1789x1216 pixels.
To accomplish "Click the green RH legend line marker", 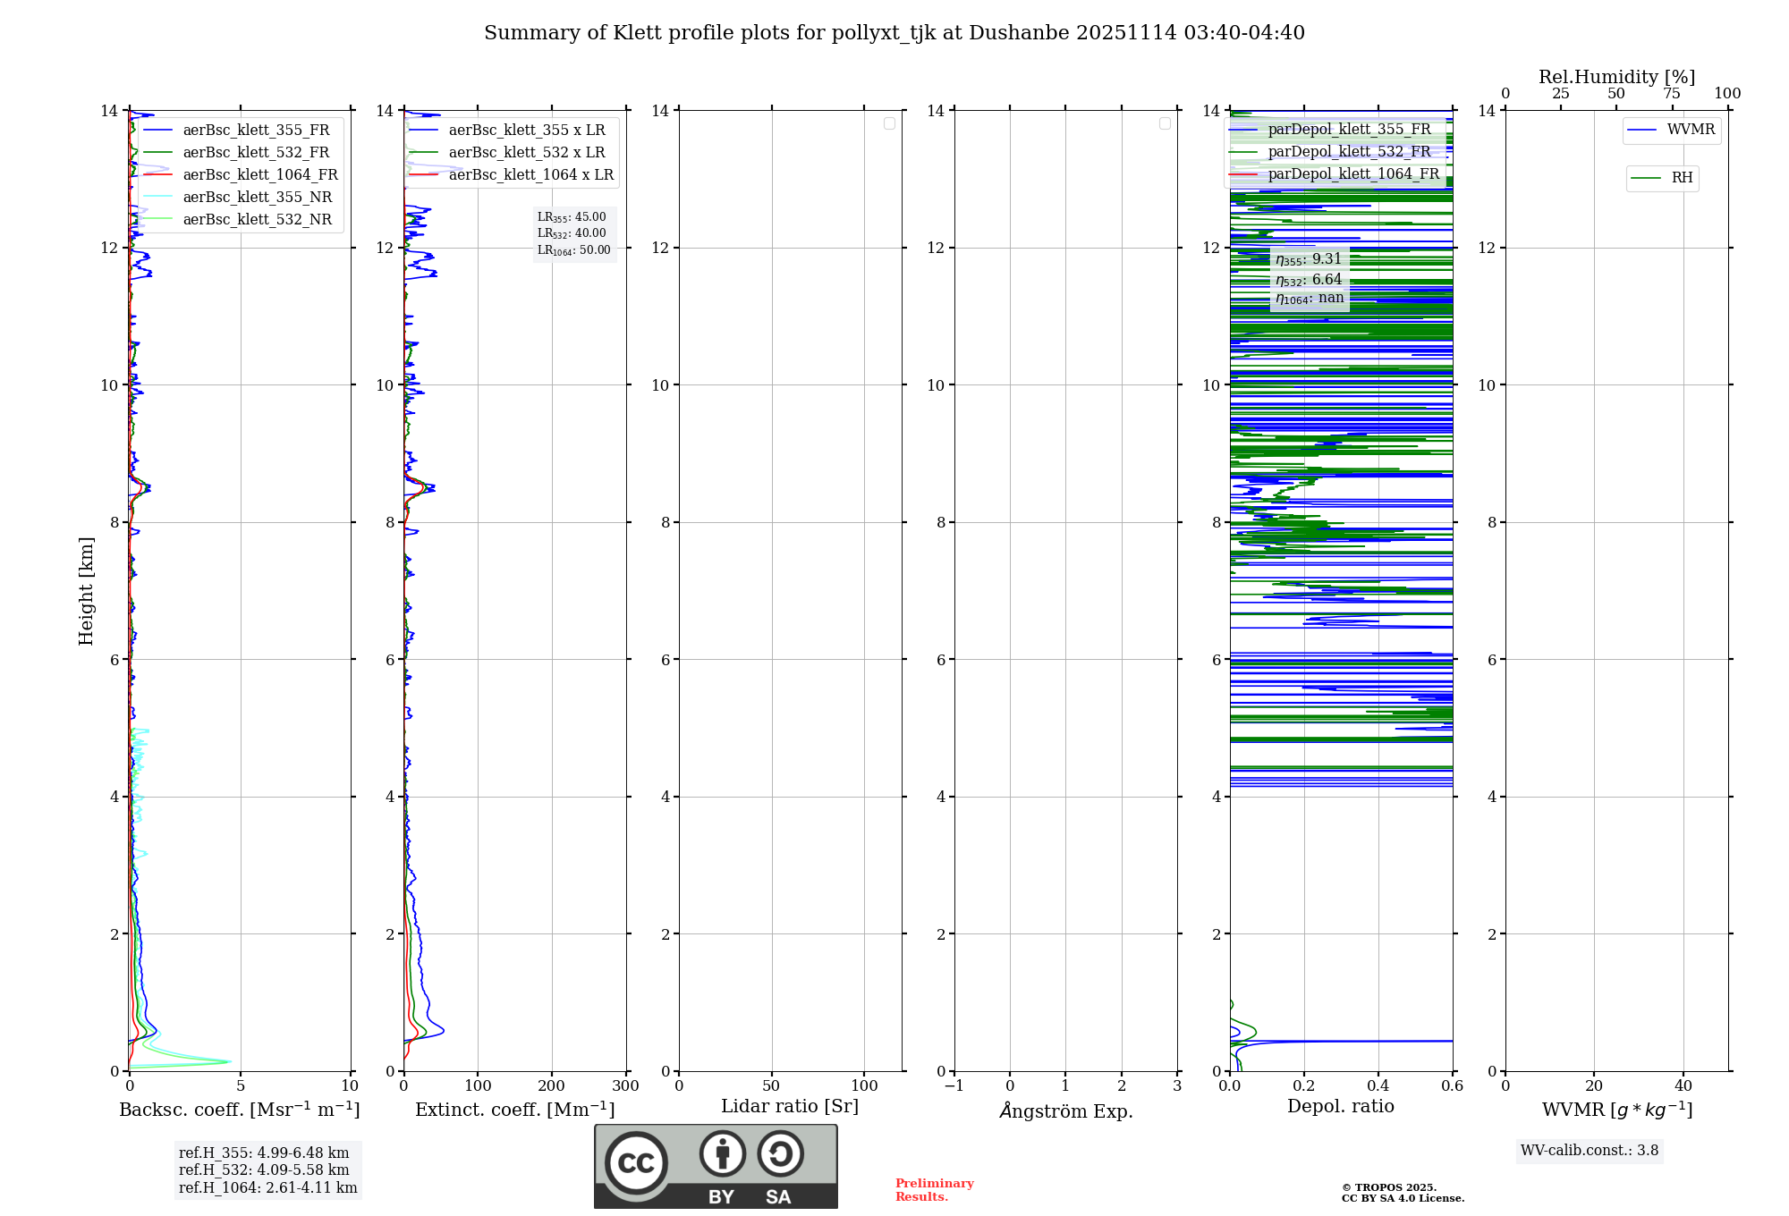I will coord(1645,178).
